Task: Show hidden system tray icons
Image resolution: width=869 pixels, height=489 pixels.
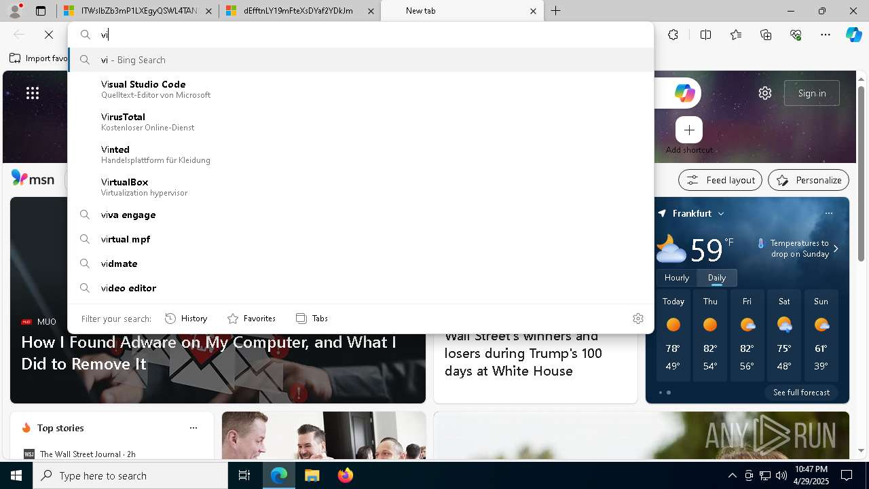Action: tap(732, 475)
